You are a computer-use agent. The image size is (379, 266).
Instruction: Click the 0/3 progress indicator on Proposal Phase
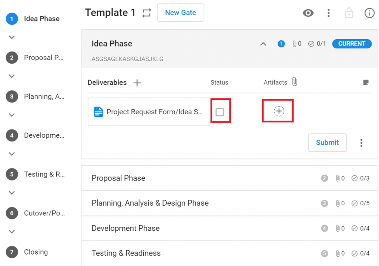coord(360,178)
